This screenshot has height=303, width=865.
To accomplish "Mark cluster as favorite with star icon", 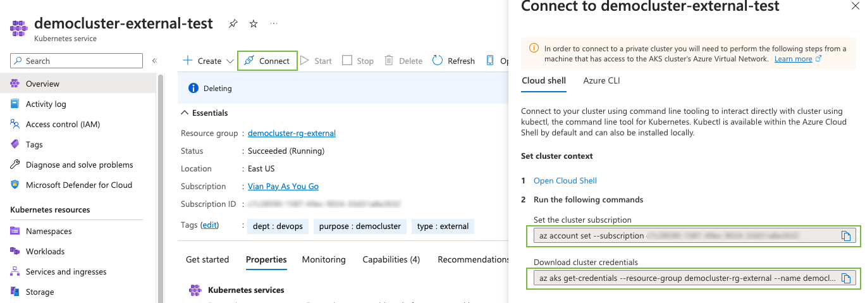I will (254, 24).
